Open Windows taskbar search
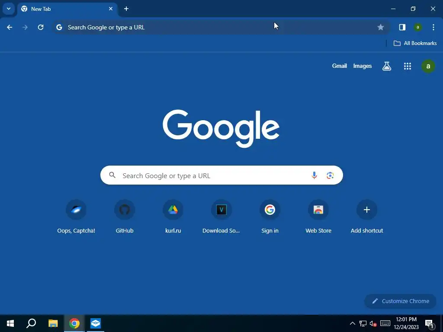This screenshot has width=443, height=332. (x=31, y=323)
